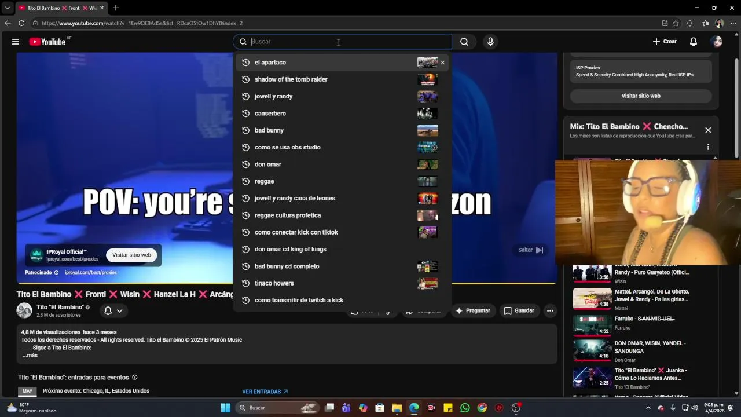Open more actions three-dot button under video
The height and width of the screenshot is (417, 741).
tap(551, 311)
